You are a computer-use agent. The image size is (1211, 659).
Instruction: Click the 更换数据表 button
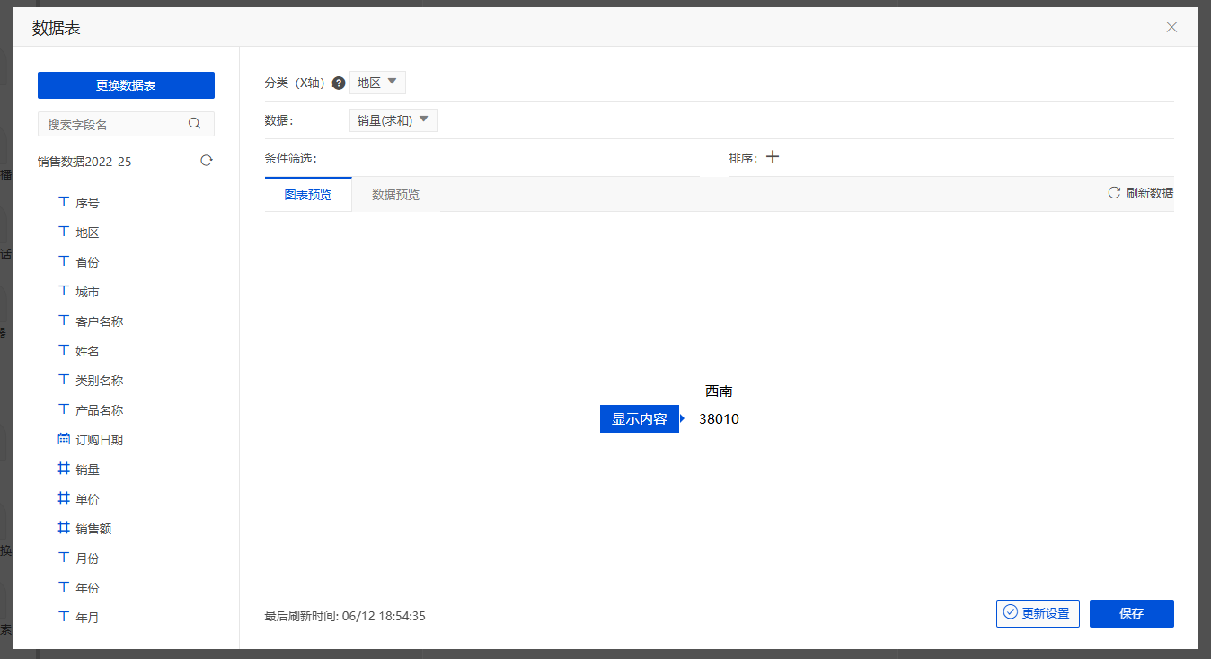coord(126,85)
